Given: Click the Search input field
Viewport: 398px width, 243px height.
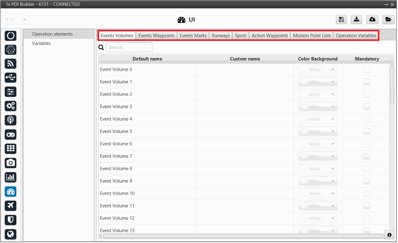Looking at the screenshot, I should (x=129, y=47).
